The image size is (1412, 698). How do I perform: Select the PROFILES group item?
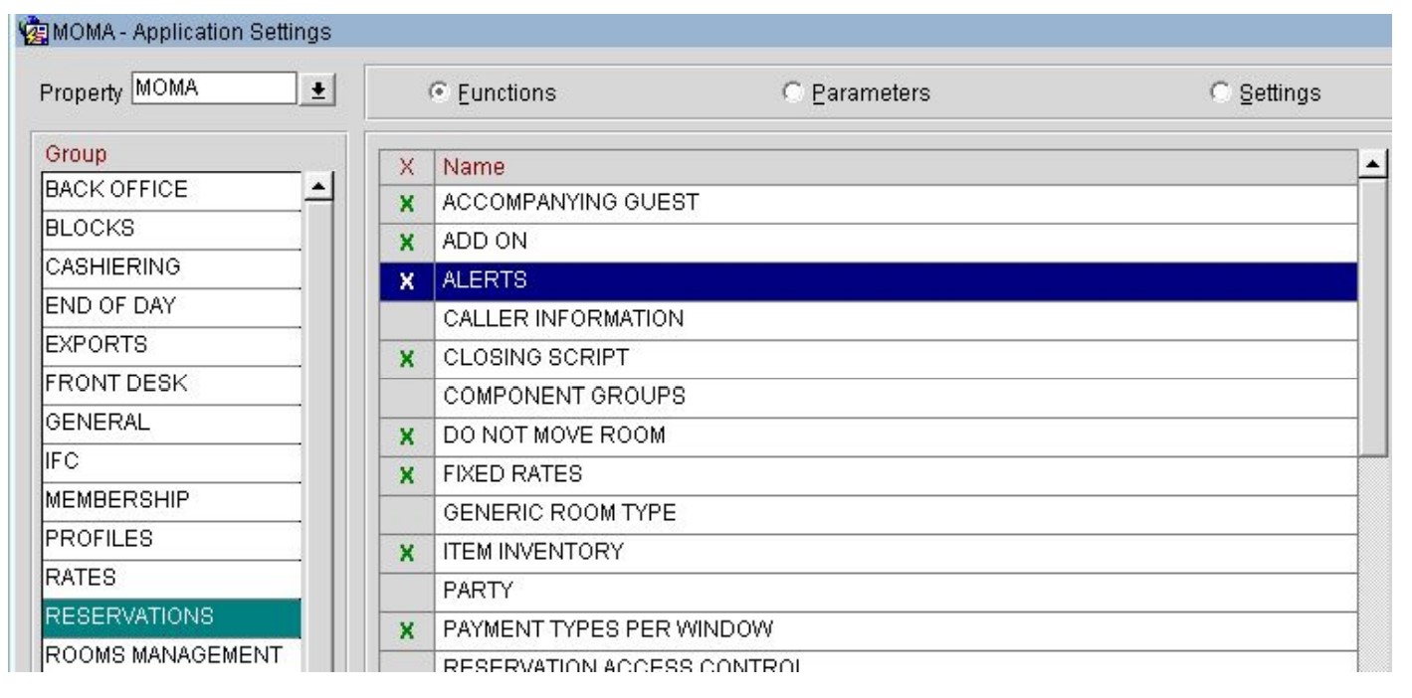pyautogui.click(x=170, y=538)
